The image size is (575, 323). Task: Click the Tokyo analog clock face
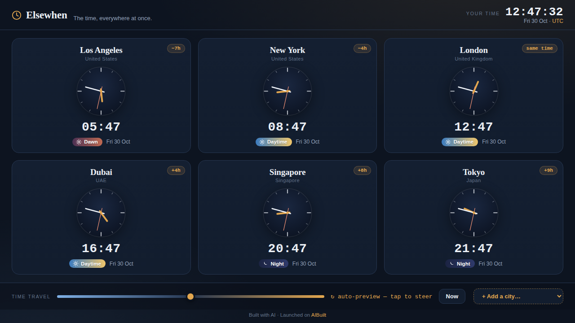tap(474, 213)
